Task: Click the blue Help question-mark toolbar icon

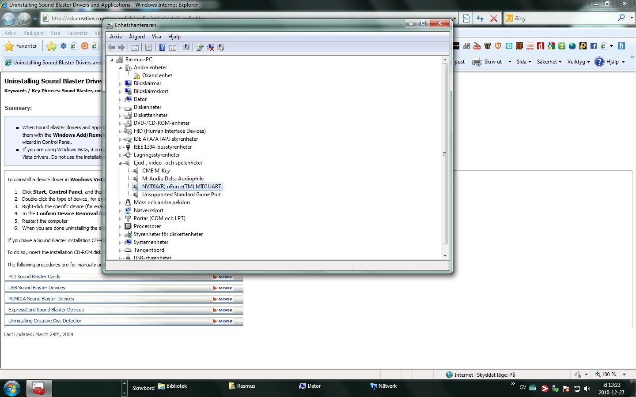Action: [162, 47]
